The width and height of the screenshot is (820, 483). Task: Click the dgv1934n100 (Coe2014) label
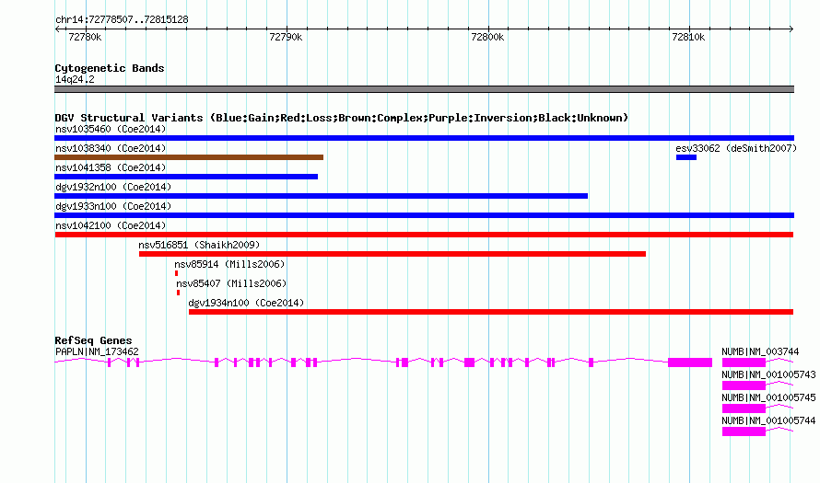[x=246, y=303]
